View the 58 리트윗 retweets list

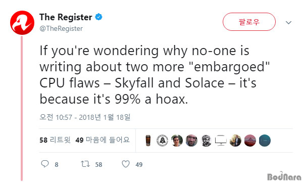tap(55, 140)
